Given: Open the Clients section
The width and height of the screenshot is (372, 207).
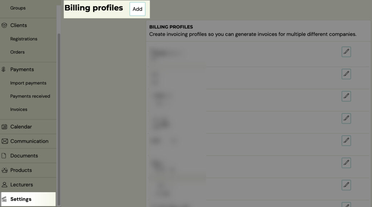Looking at the screenshot, I should pyautogui.click(x=28, y=25).
